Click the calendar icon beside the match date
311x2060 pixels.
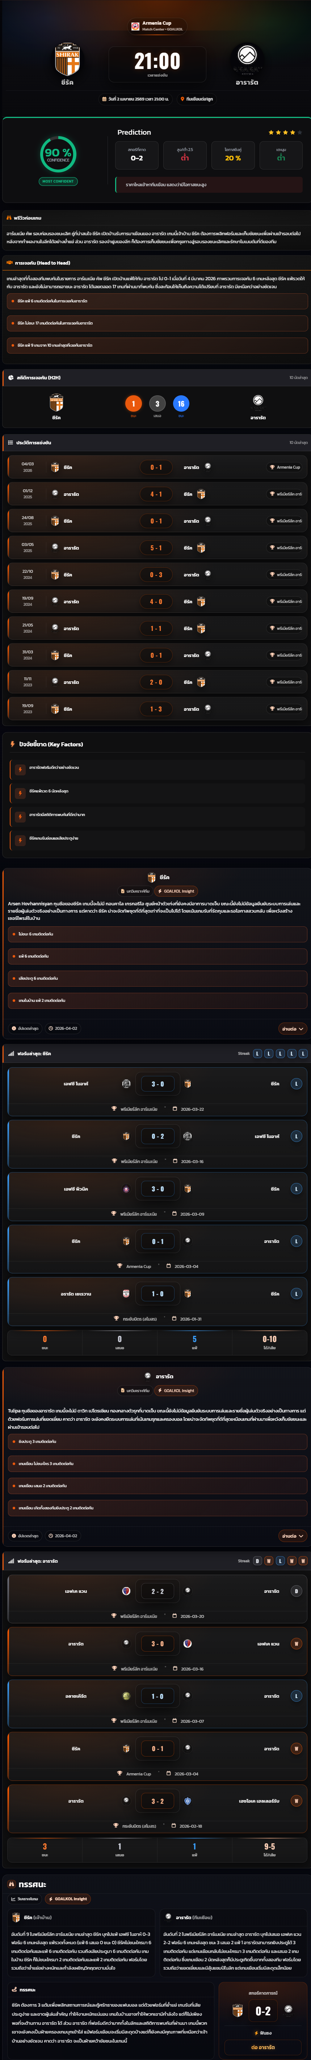click(105, 99)
